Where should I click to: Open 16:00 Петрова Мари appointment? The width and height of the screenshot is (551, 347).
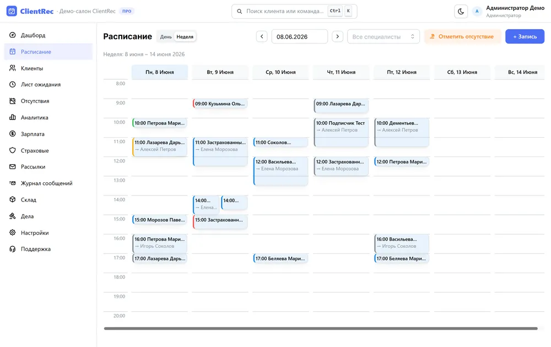pyautogui.click(x=160, y=243)
